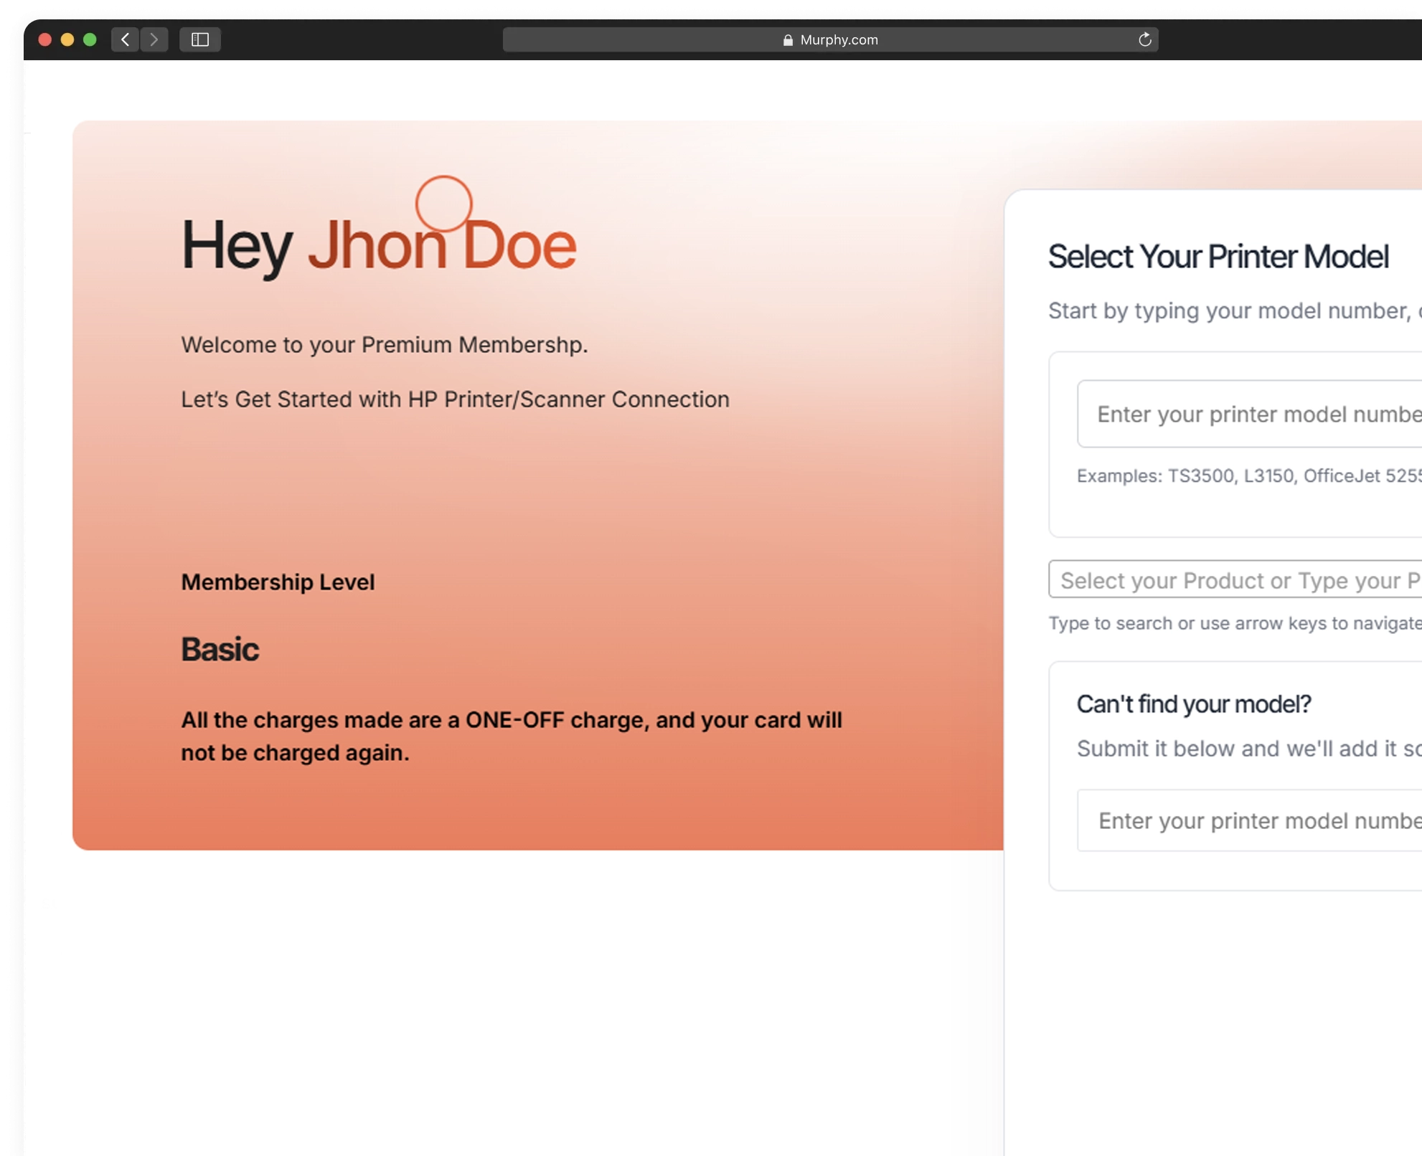1422x1156 pixels.
Task: Toggle the browser sidebar panel icon
Action: 200,39
